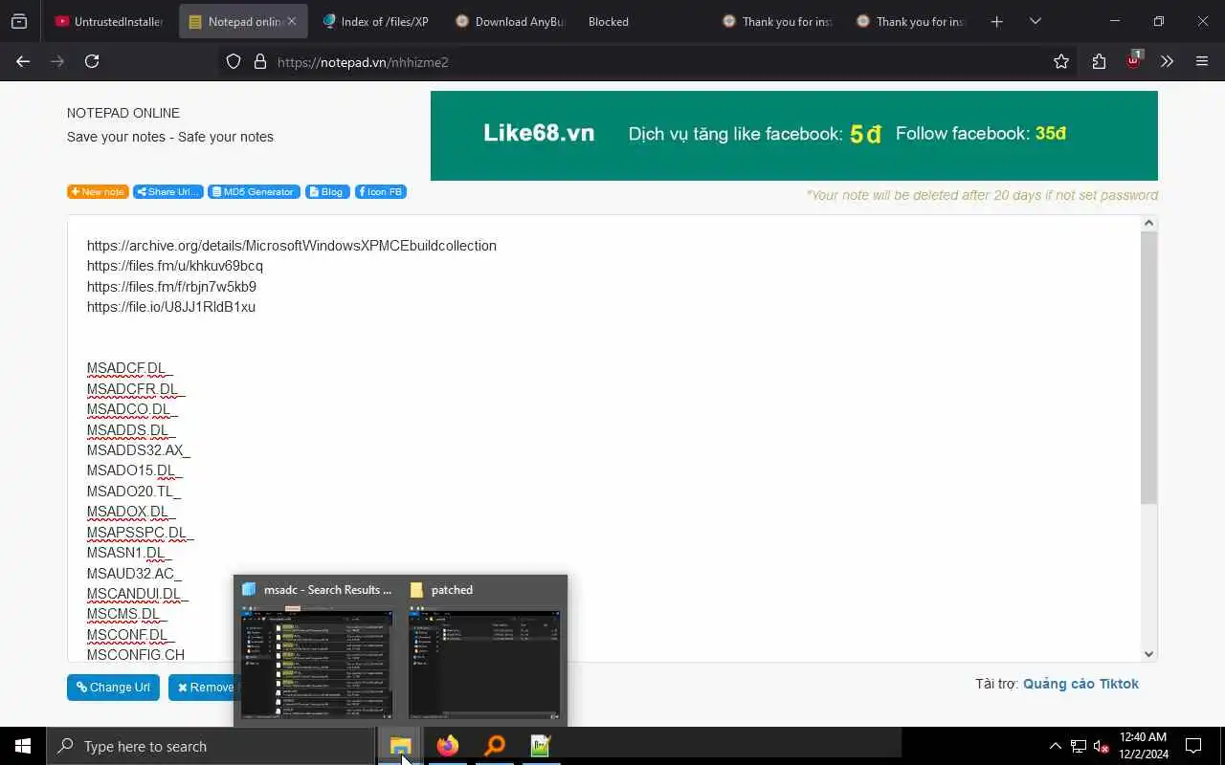1225x765 pixels.
Task: Click the NOTEPAD ONLINE title
Action: (x=123, y=113)
